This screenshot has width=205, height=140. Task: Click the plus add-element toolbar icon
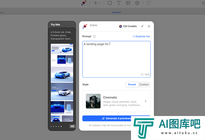pos(95,3)
